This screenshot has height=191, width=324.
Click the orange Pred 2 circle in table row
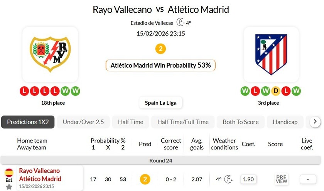point(145,179)
